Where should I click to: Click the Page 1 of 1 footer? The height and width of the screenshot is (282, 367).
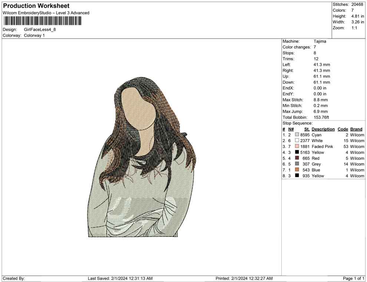[x=354, y=278]
